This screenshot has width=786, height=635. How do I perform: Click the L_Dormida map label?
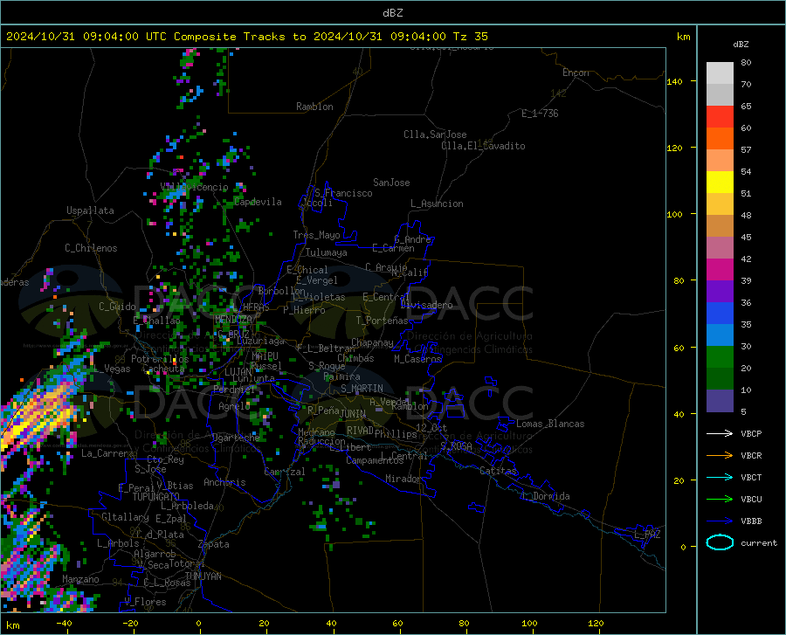click(545, 496)
